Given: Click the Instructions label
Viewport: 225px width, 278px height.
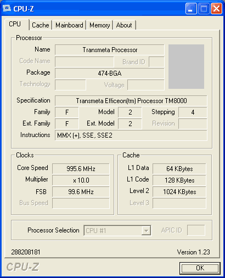Looking at the screenshot, I should click(x=35, y=135).
